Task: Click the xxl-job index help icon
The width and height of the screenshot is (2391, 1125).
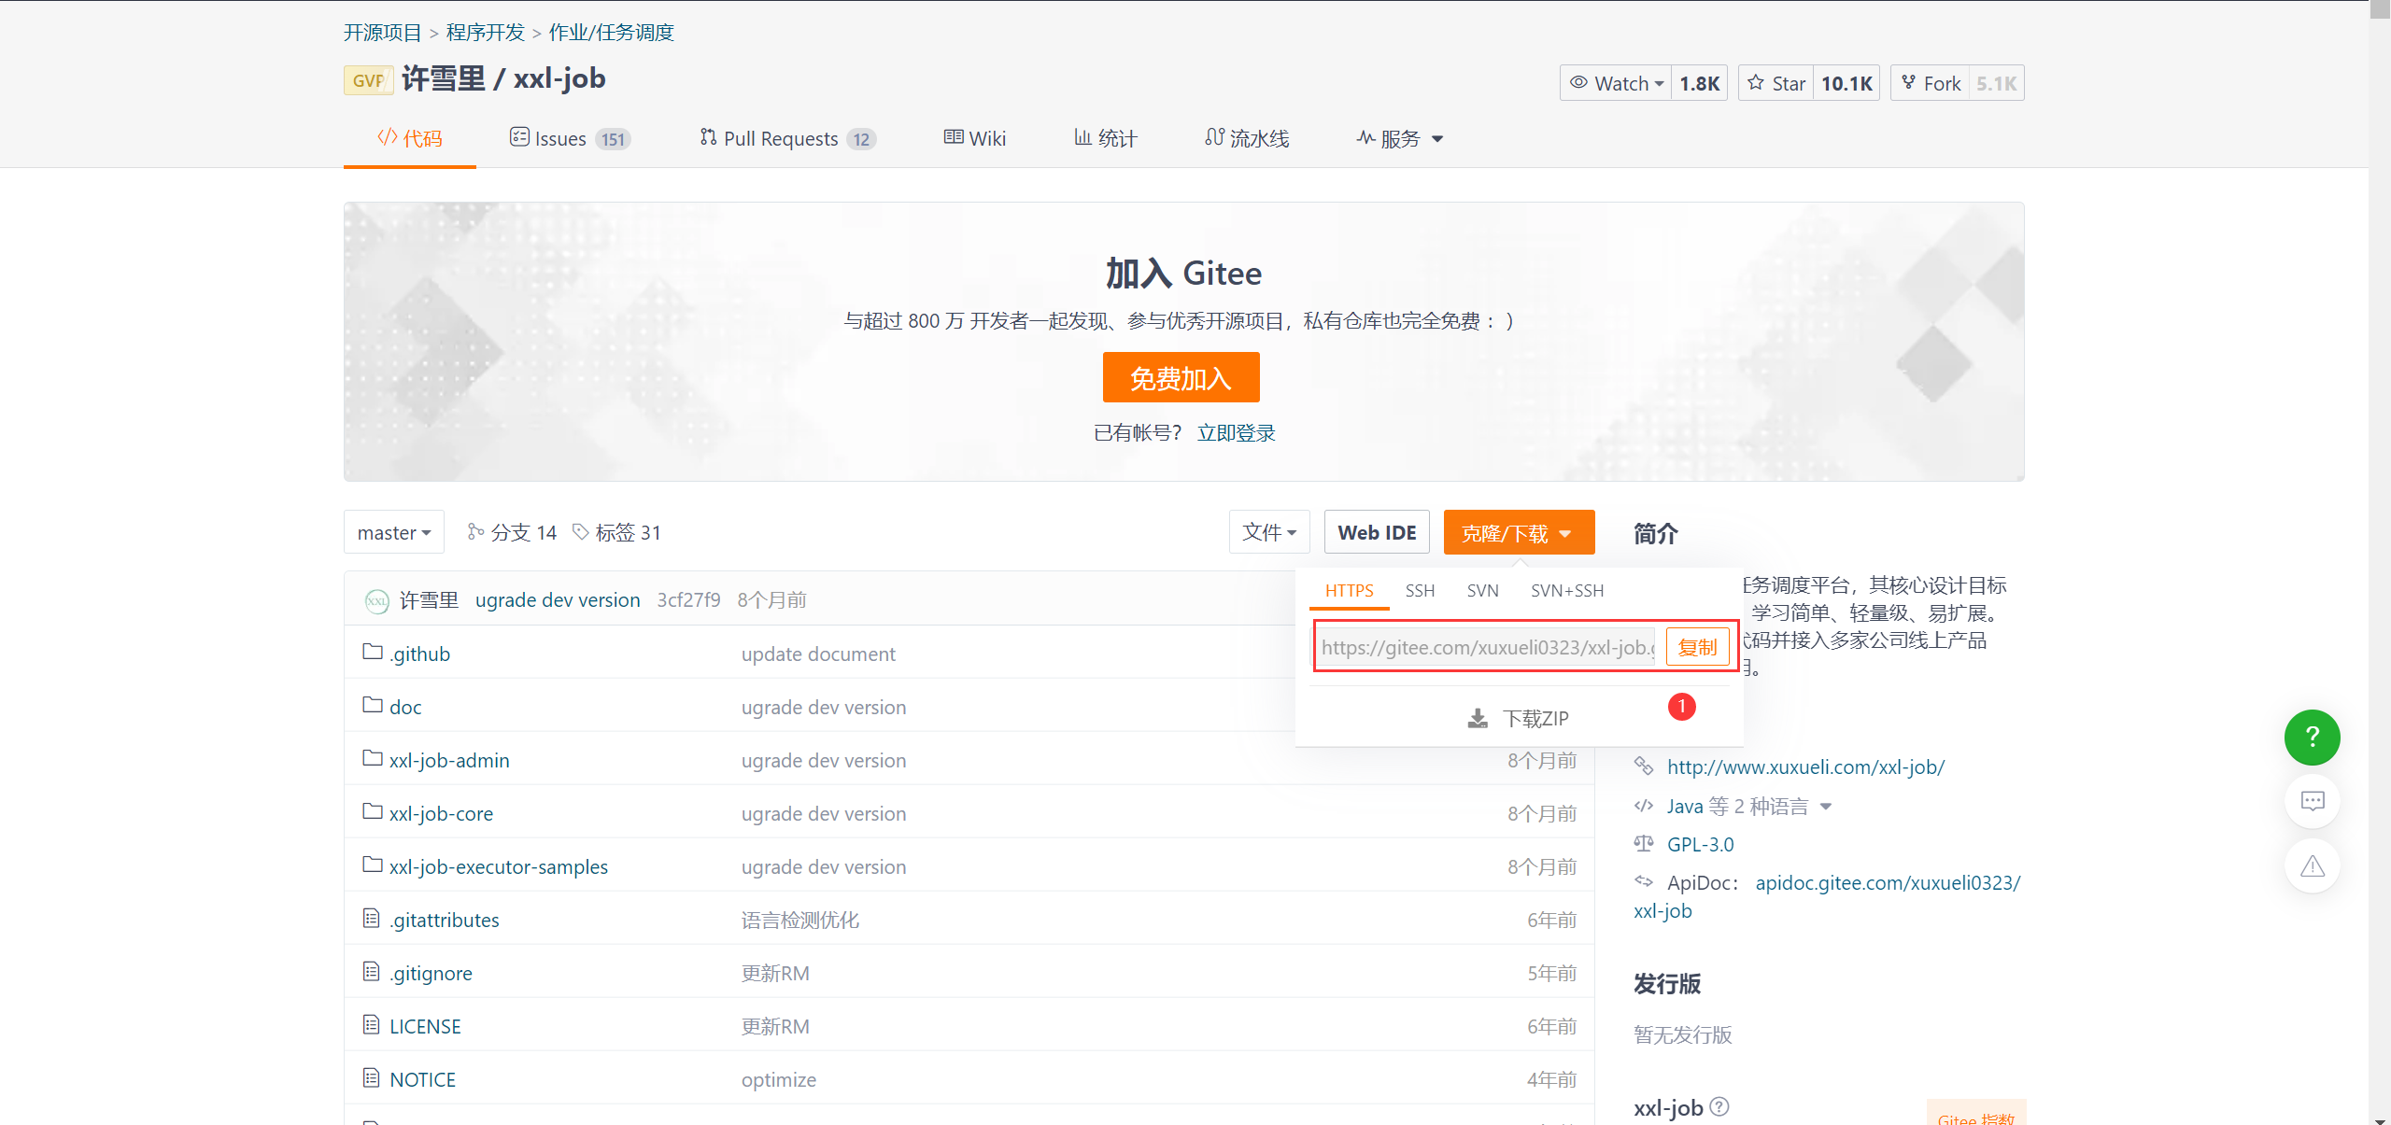Action: pyautogui.click(x=1719, y=1106)
